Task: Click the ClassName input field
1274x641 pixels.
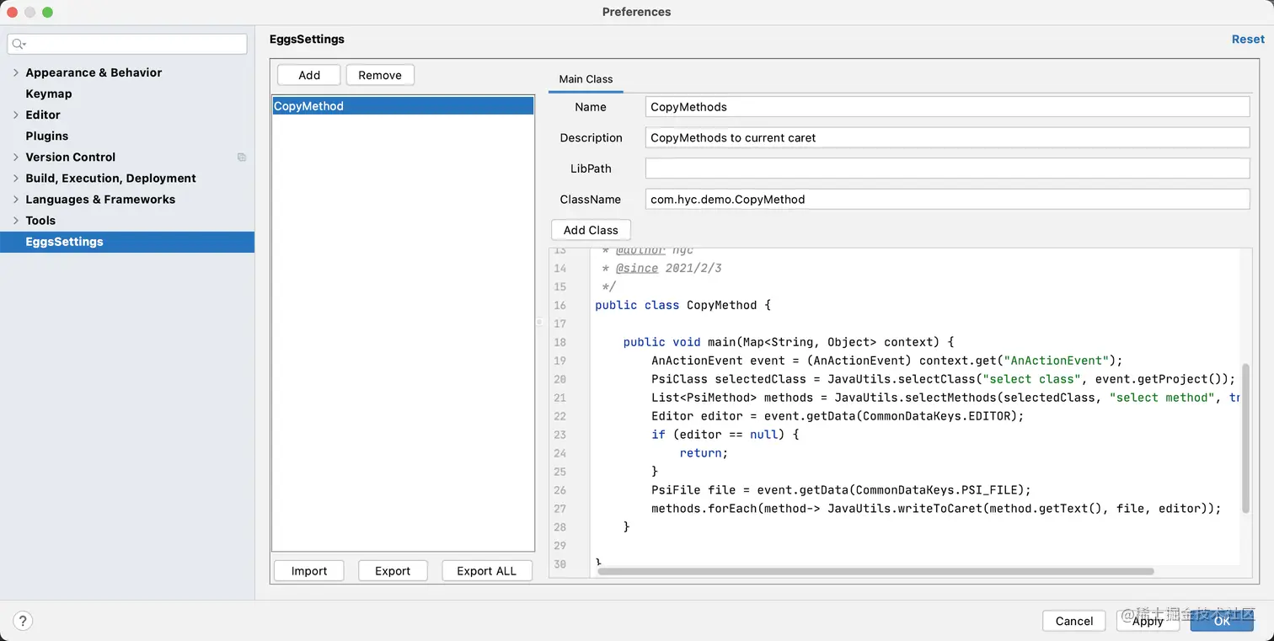Action: point(947,200)
